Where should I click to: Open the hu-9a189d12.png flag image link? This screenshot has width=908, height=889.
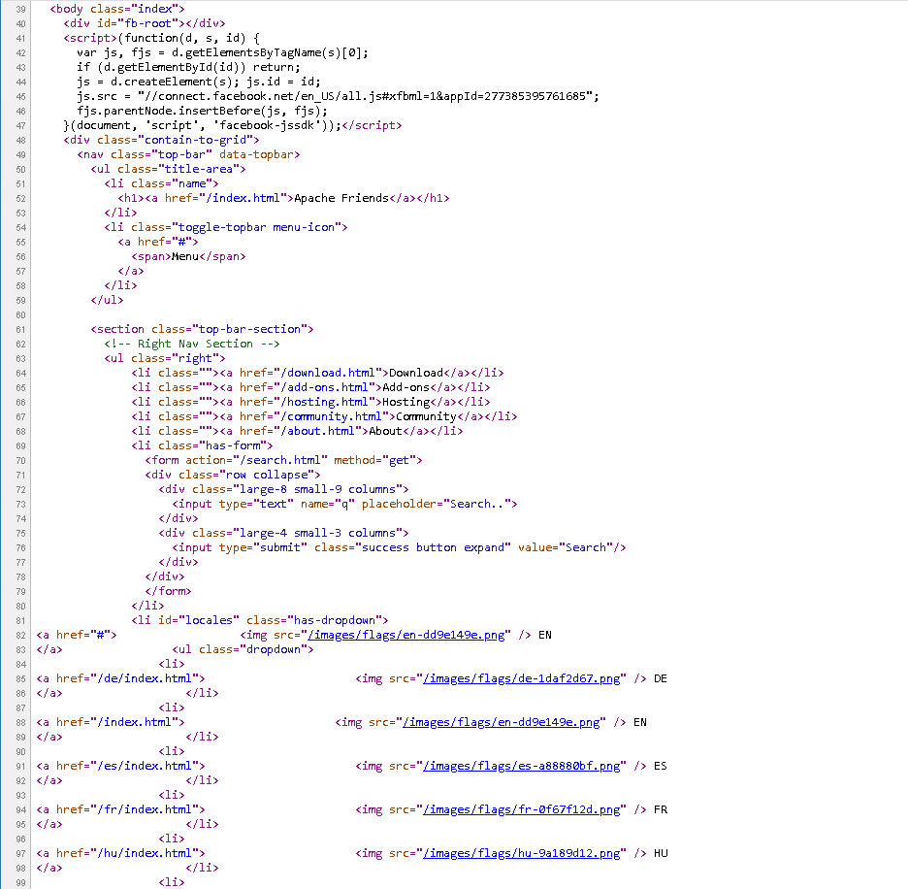point(521,853)
